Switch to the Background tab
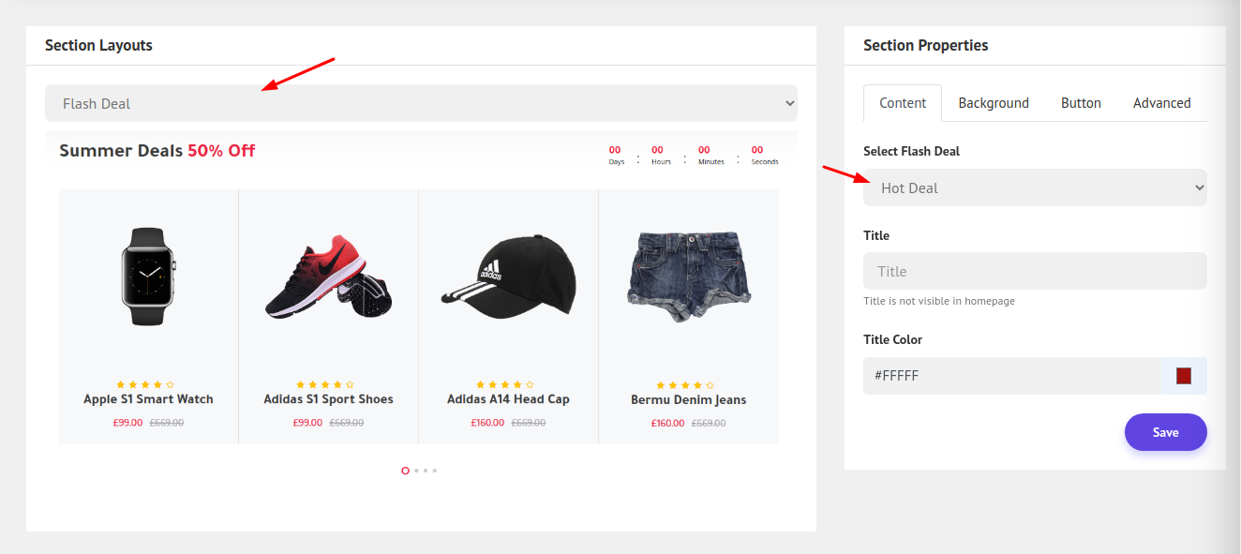Image resolution: width=1241 pixels, height=554 pixels. click(993, 103)
